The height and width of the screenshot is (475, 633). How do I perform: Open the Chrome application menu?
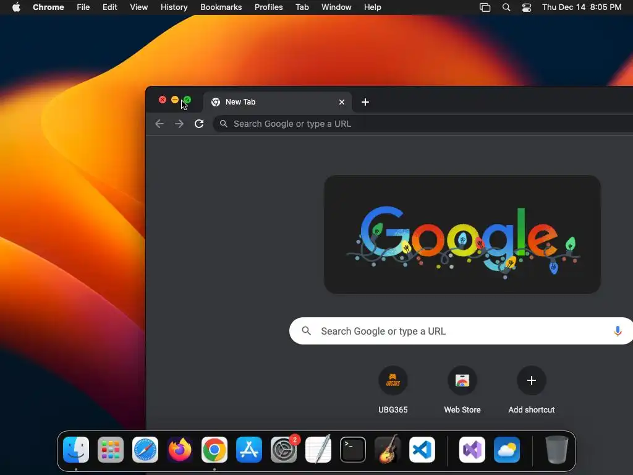(48, 7)
